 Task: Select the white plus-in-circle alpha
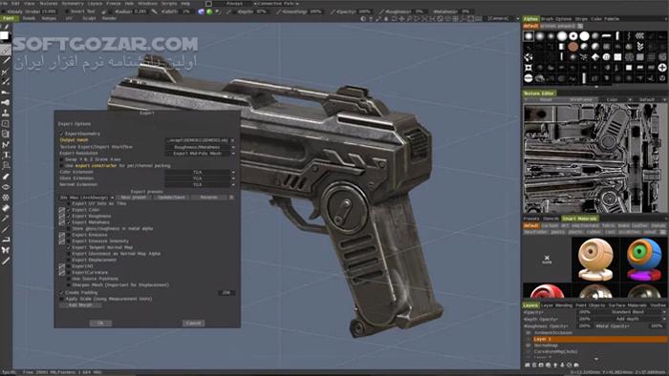tap(662, 68)
